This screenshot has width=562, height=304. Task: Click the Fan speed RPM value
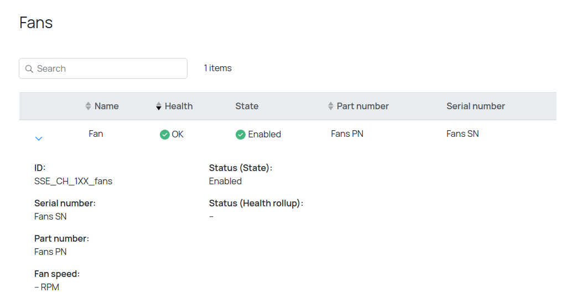[x=46, y=287]
